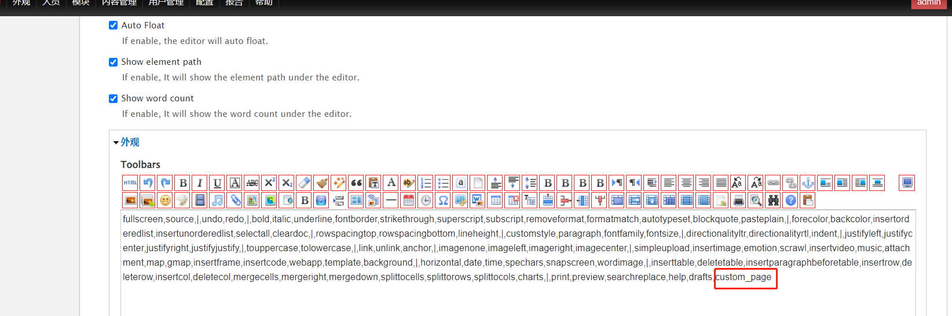Open the 内容管理 menu

(x=119, y=3)
